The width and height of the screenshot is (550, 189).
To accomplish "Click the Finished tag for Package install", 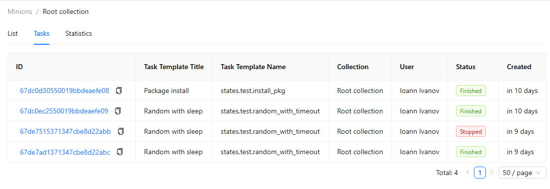I will pyautogui.click(x=471, y=91).
